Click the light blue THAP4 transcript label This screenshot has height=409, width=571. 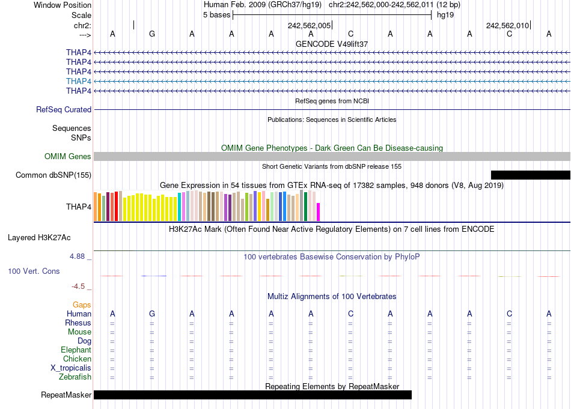79,81
